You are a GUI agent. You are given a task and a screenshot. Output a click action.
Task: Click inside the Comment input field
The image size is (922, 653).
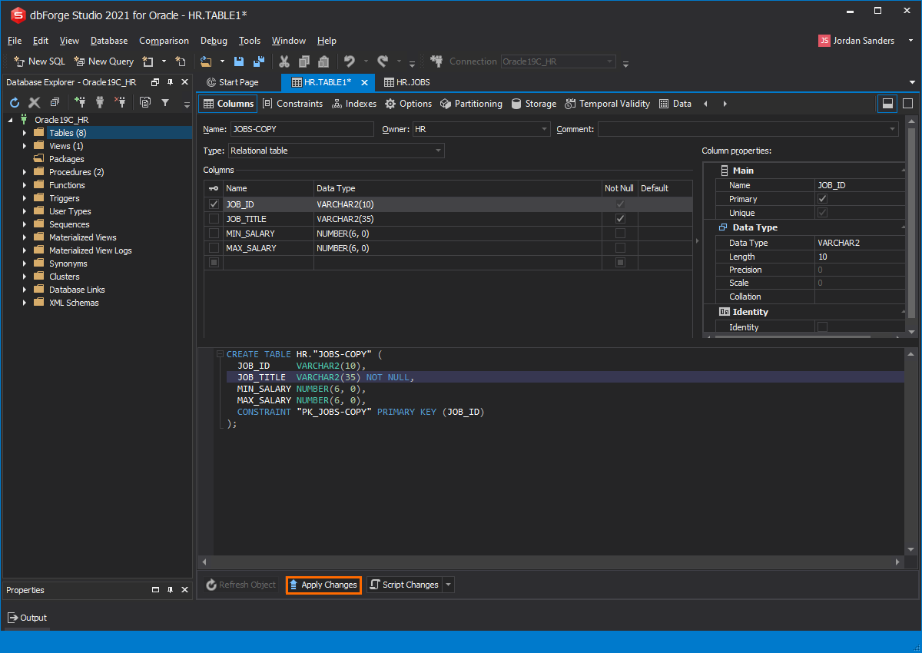tap(748, 128)
